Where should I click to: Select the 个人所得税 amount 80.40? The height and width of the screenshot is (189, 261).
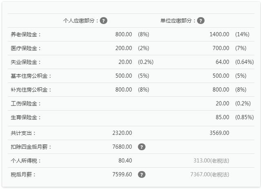click(x=125, y=160)
